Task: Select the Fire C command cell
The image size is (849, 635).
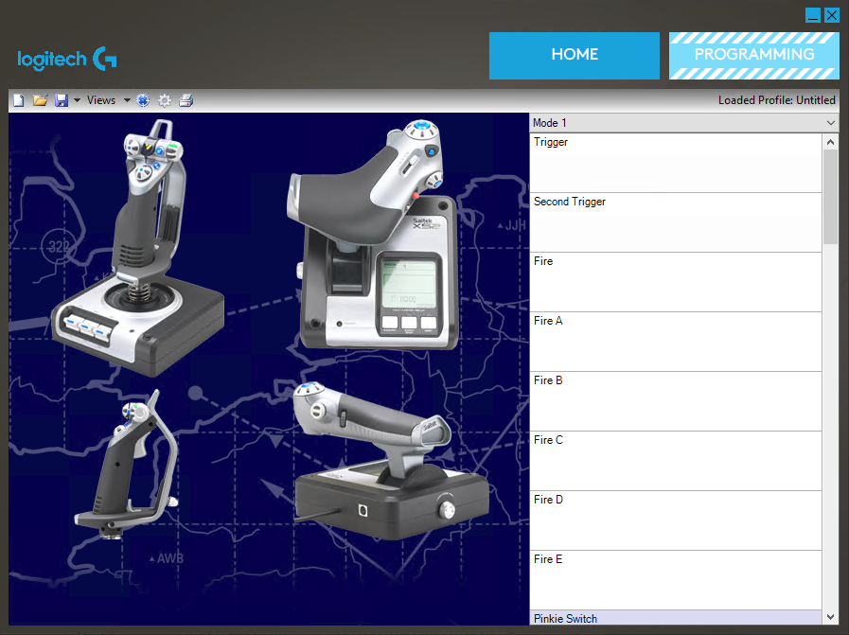Action: point(675,461)
